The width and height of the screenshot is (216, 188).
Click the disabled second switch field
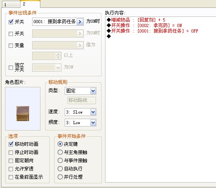pyautogui.click(x=58, y=33)
